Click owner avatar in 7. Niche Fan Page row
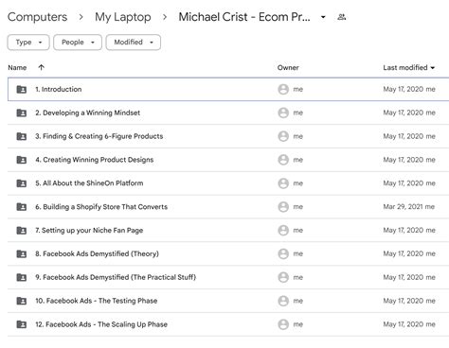Screen dimensions: 449x348 coord(283,231)
